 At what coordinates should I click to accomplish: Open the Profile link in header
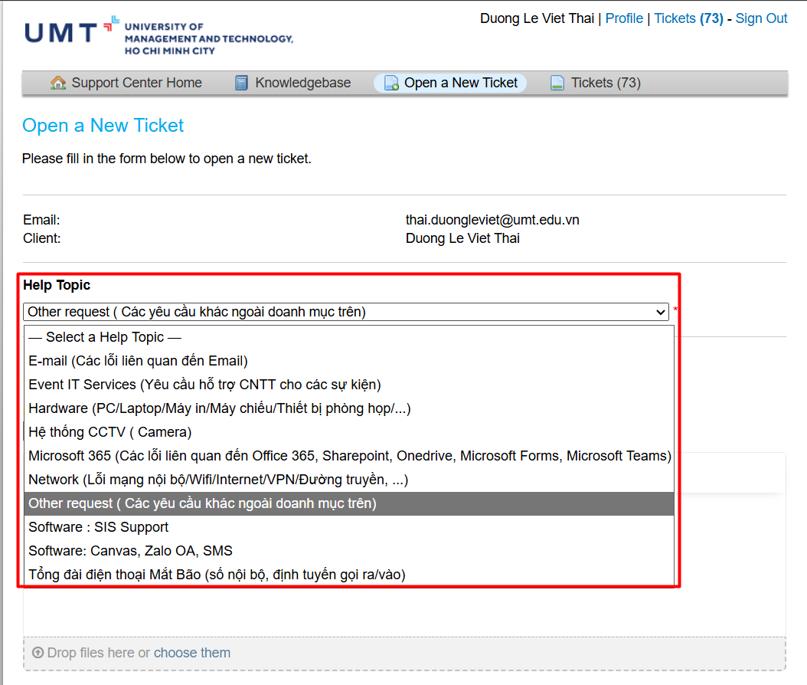point(624,18)
